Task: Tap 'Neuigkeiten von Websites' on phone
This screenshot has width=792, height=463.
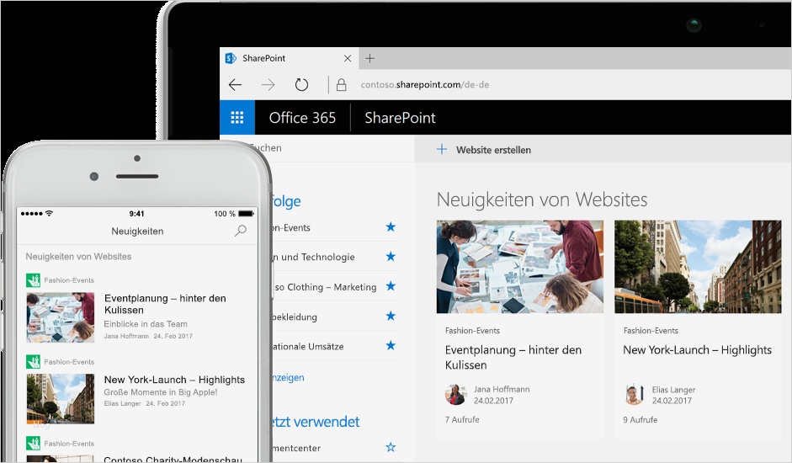Action: [x=78, y=256]
